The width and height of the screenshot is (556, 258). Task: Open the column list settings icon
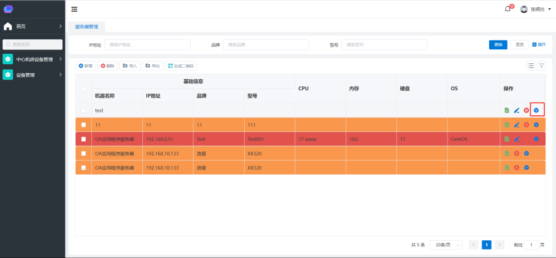pyautogui.click(x=530, y=65)
